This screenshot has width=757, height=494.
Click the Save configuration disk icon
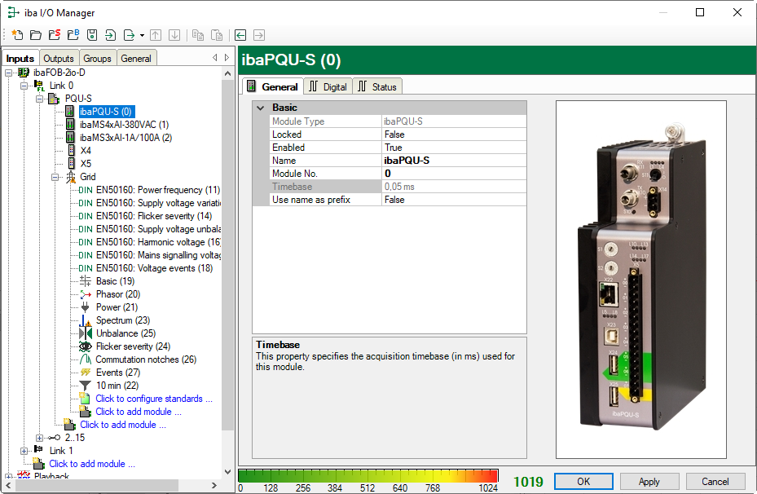92,35
